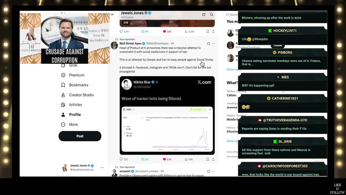
Task: Click the video thumbnail showing 3:56 duration
Action: point(167,23)
